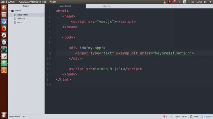Click the package update icon
The height and width of the screenshot is (119, 213).
coord(202,117)
